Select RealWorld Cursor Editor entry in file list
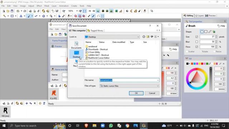Screen dimensions: 229x129 coord(98,58)
